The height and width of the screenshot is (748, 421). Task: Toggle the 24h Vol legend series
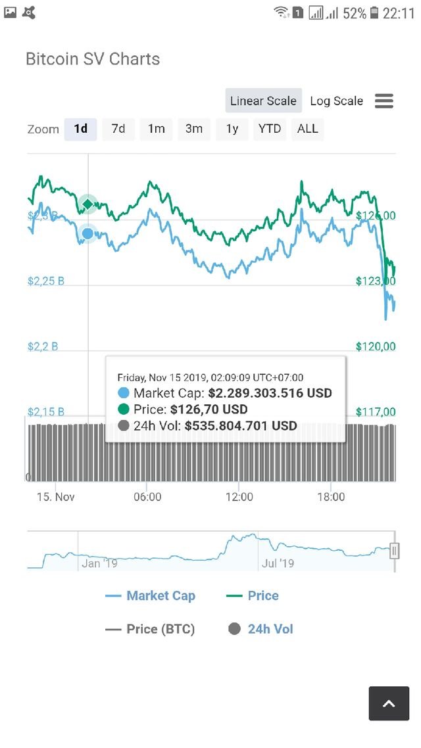tap(261, 629)
